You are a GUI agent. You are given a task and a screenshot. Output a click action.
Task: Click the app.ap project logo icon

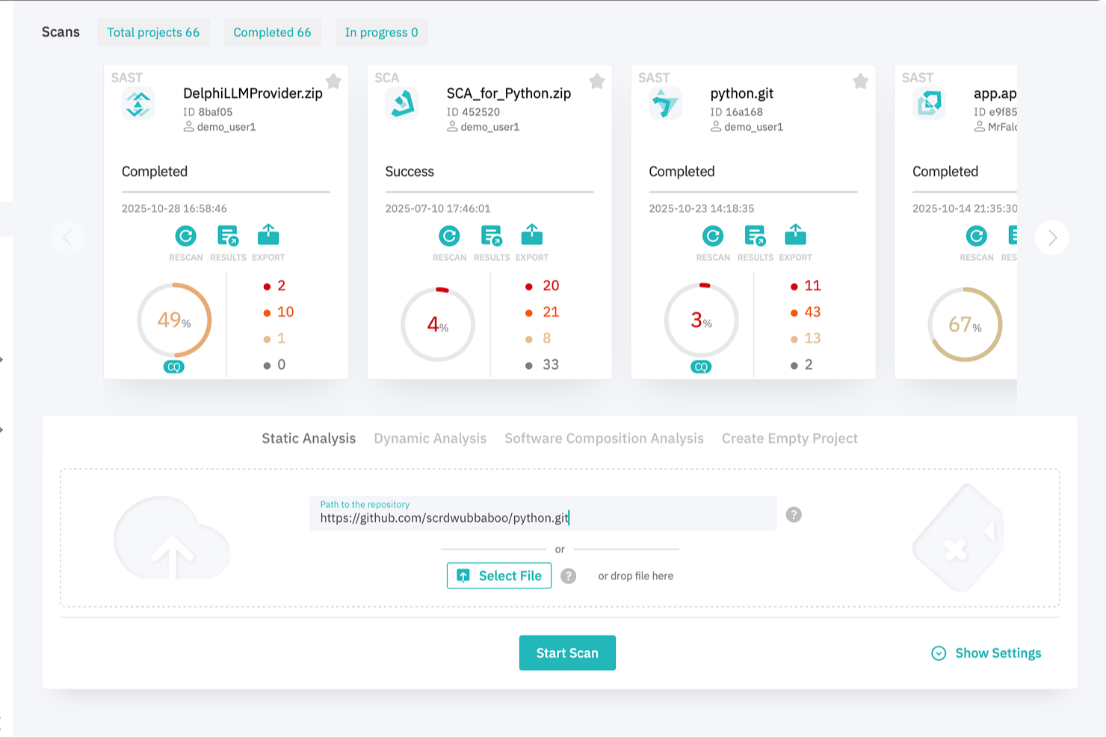(x=929, y=103)
